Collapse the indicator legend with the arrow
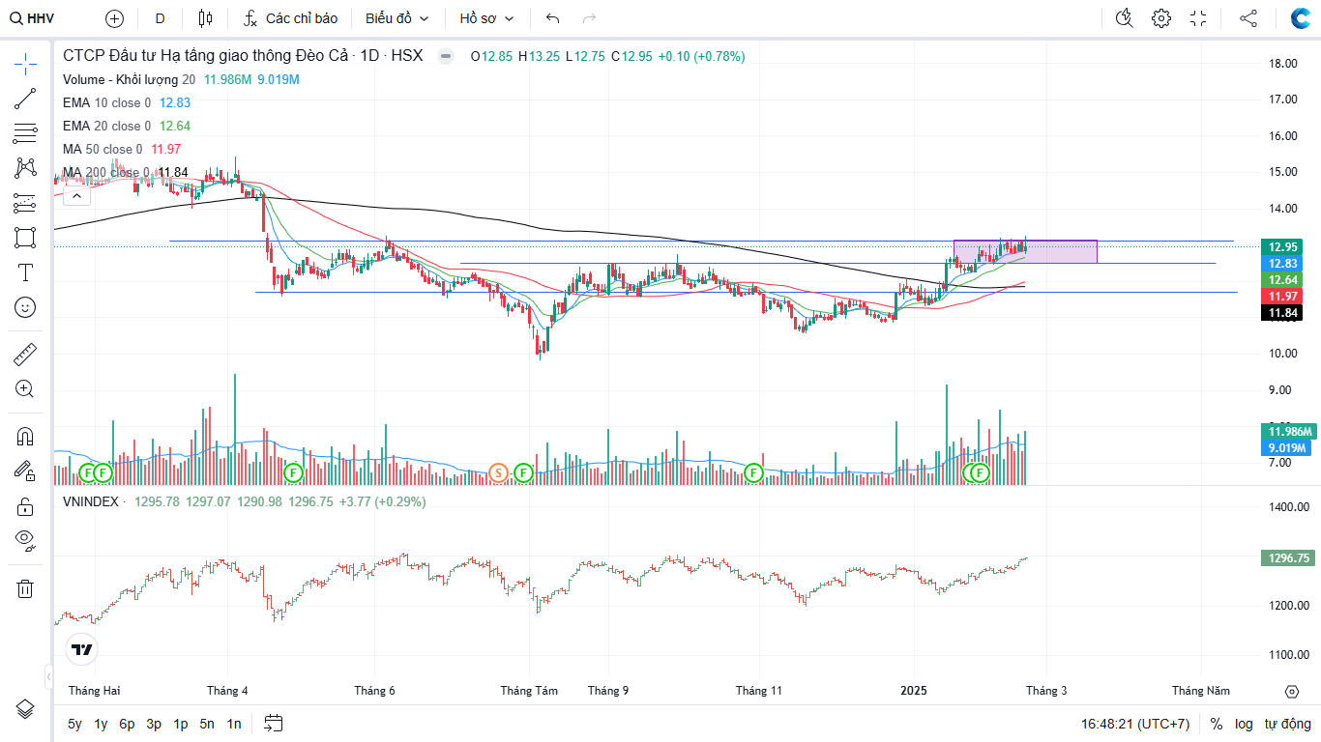Viewport: 1321px width, 742px height. click(76, 195)
